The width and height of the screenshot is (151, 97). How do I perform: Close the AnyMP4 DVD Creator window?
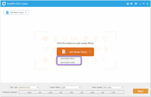pyautogui.click(x=147, y=4)
